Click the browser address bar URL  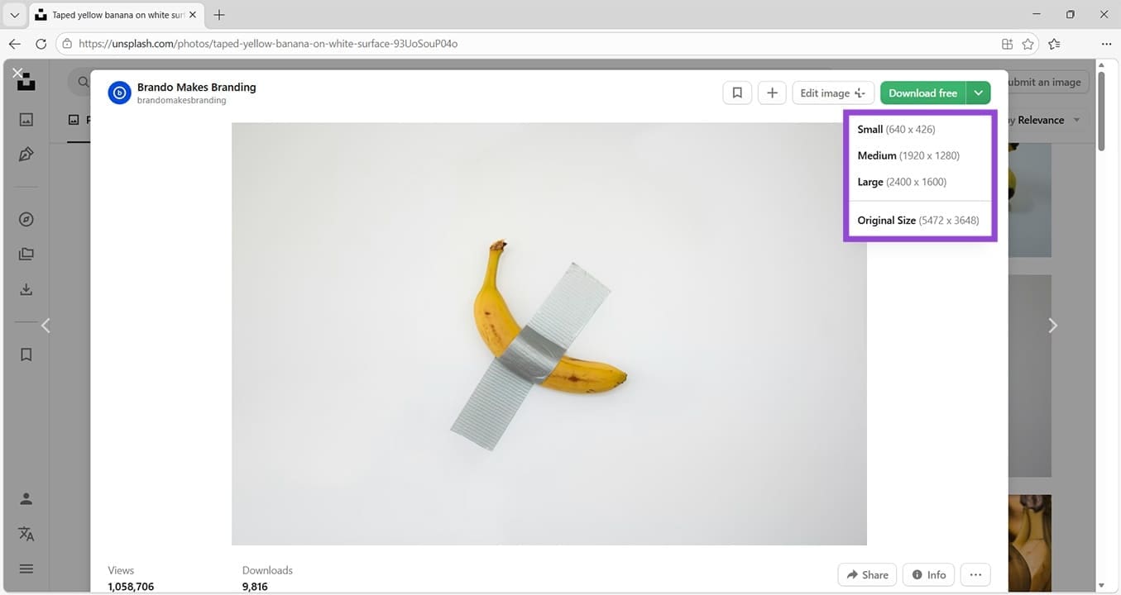click(268, 44)
